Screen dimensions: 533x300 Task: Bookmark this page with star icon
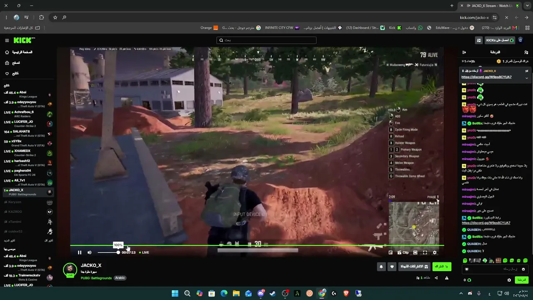pyautogui.click(x=55, y=17)
